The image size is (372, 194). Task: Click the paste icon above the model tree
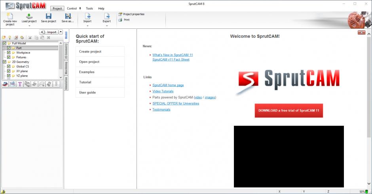click(x=42, y=37)
